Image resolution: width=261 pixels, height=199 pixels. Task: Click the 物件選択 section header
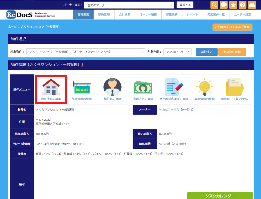coord(131,39)
